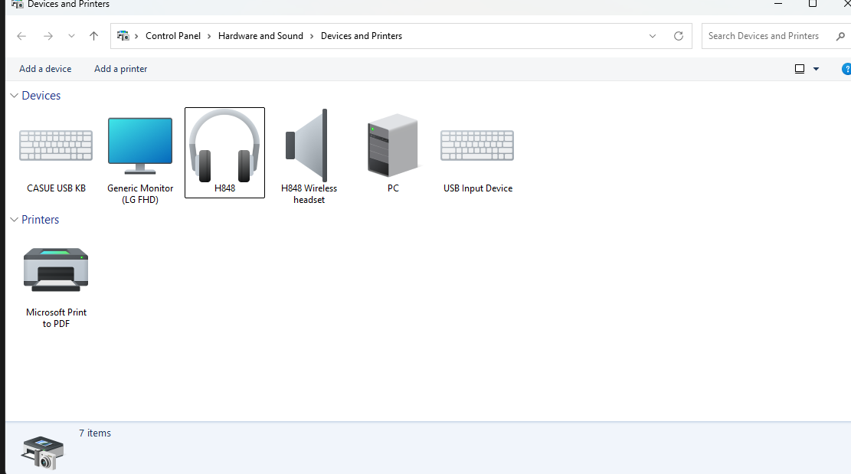Expand chevron before Control Panel breadcrumb

click(x=136, y=36)
